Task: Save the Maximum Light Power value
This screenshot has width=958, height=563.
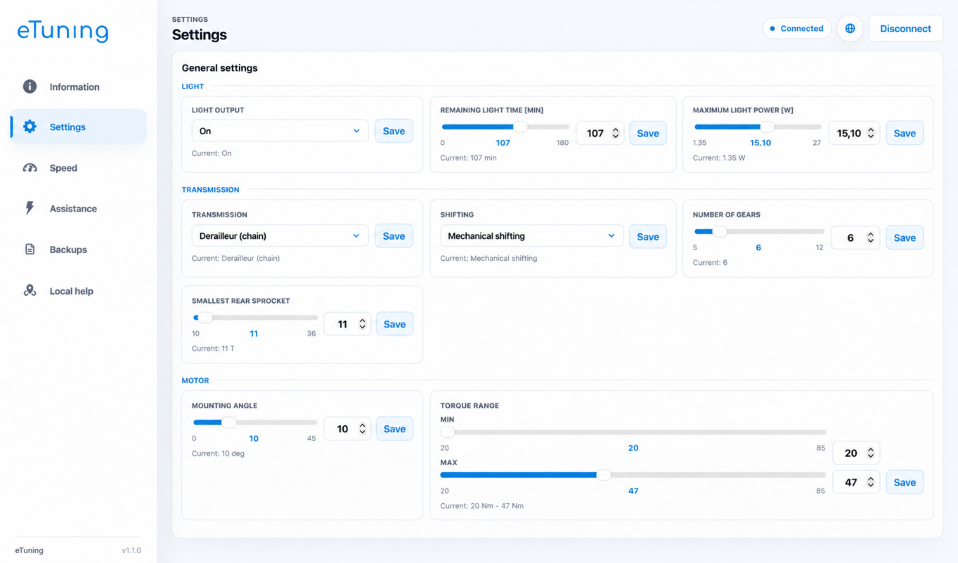Action: [x=905, y=133]
